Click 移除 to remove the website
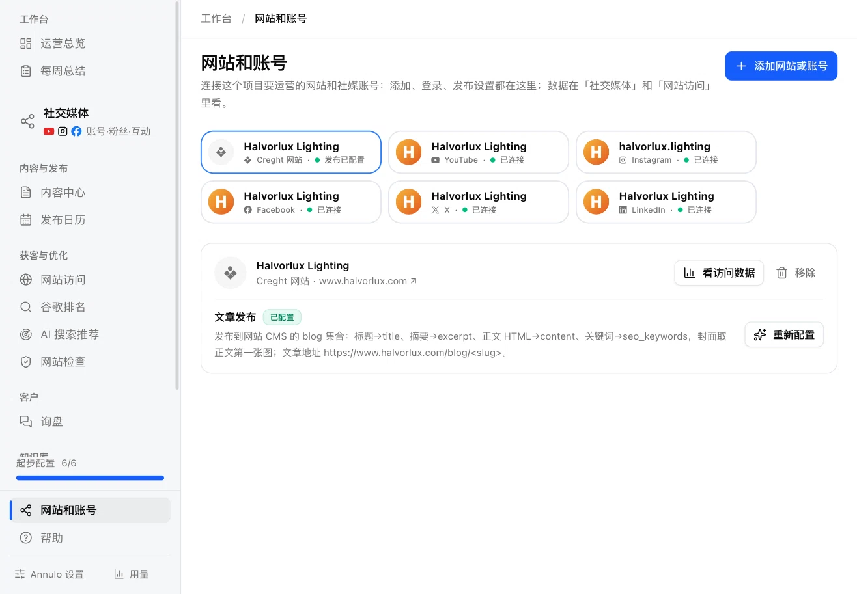The image size is (857, 594). click(796, 273)
